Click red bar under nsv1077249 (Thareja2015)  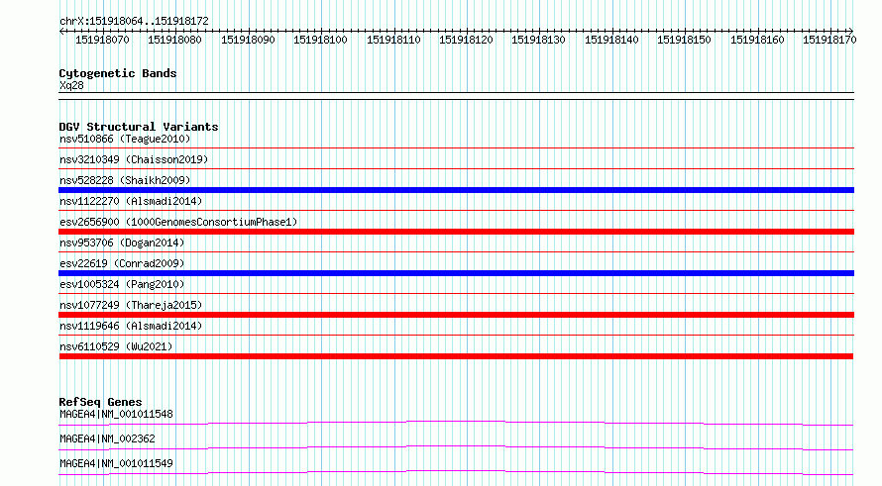coord(456,315)
